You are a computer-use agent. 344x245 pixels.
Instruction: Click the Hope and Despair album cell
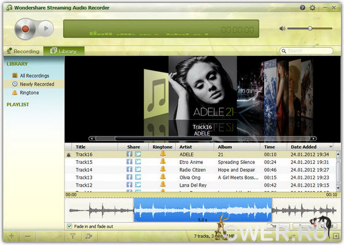[x=237, y=170]
